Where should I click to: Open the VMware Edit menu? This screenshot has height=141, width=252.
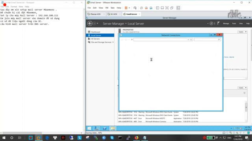[x=94, y=8]
